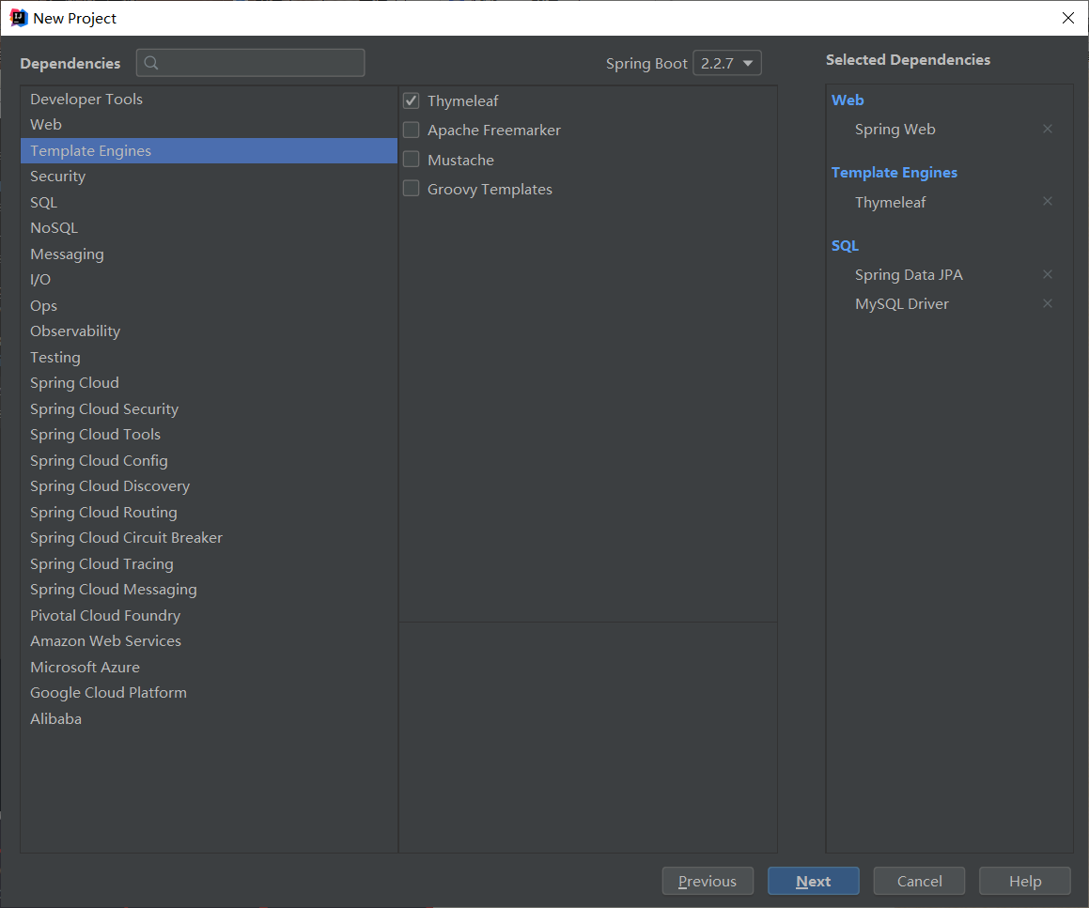
Task: Choose Spring Cloud Circuit Breaker category
Action: (209, 538)
